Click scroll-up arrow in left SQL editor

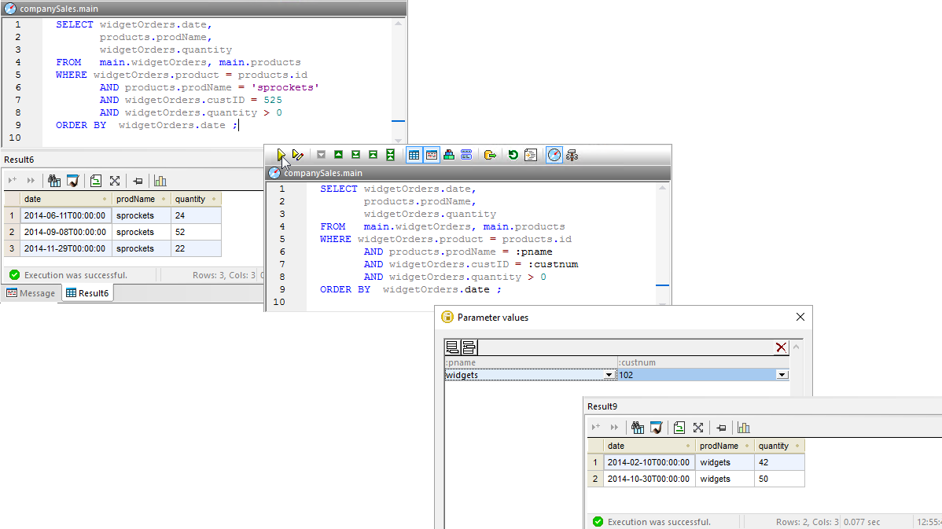398,24
